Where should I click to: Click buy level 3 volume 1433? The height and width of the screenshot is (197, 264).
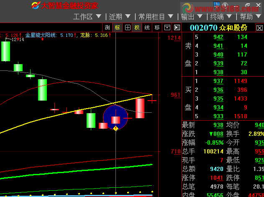pyautogui.click(x=241, y=98)
